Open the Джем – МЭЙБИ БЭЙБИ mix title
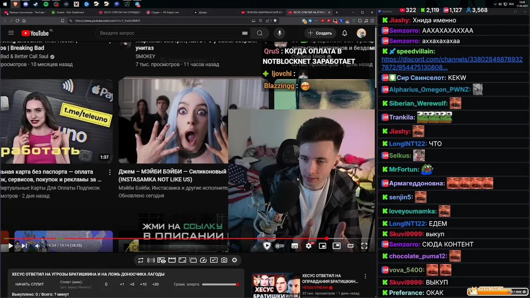This screenshot has width=530, height=298. (x=172, y=175)
